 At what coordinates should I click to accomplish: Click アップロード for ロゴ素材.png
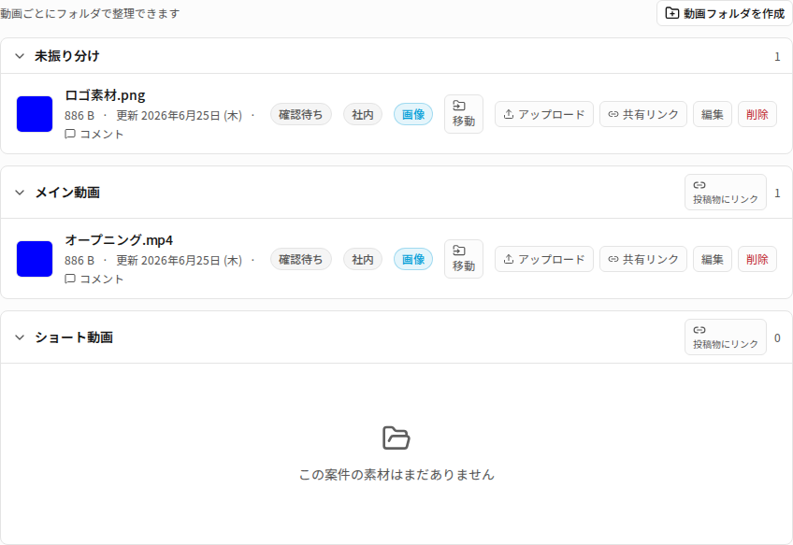[x=544, y=114]
